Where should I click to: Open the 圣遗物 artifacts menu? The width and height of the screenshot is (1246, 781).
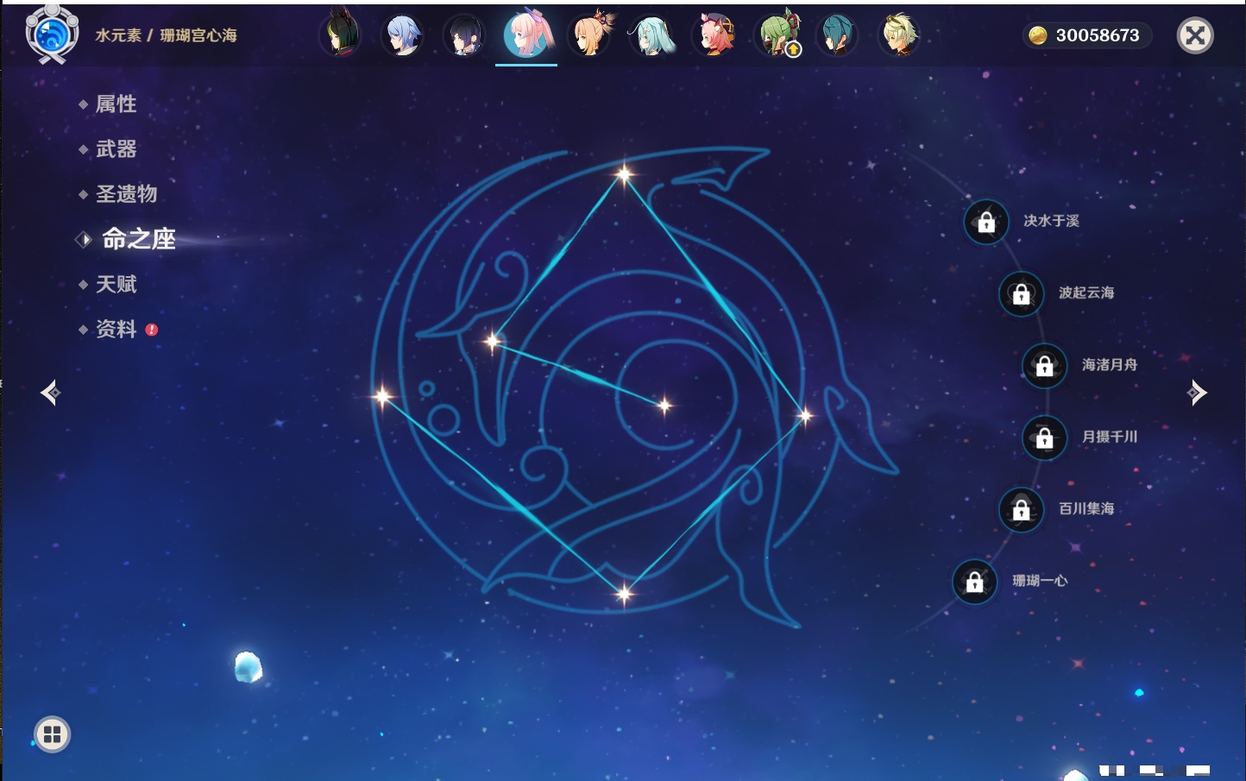[126, 194]
